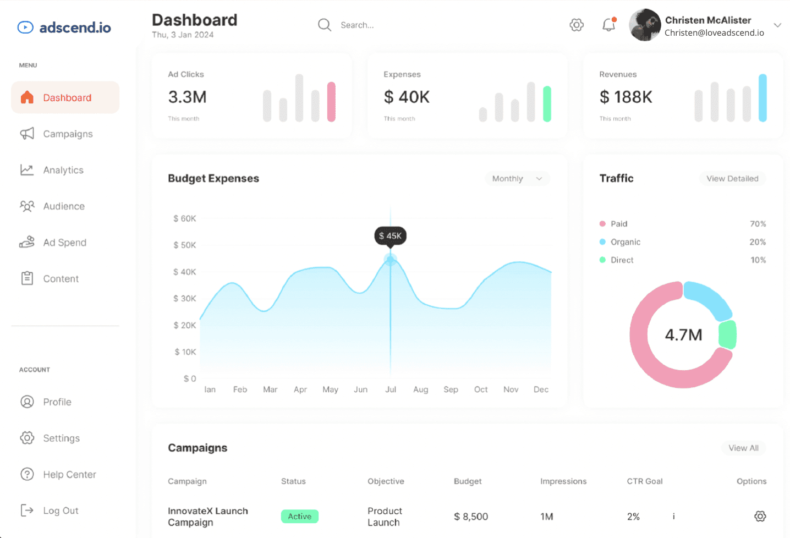Viewport: 790px width, 538px height.
Task: Click the Help Center question icon
Action: click(27, 474)
